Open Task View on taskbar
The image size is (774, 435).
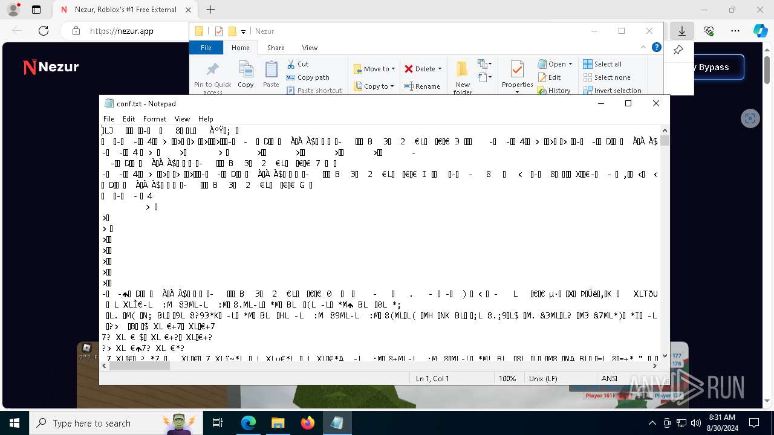click(218, 423)
